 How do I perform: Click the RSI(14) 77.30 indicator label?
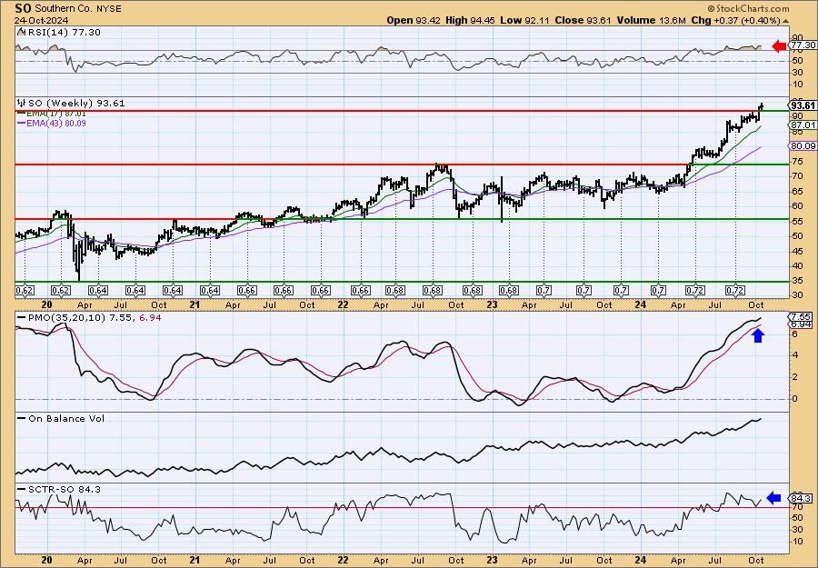(65, 33)
